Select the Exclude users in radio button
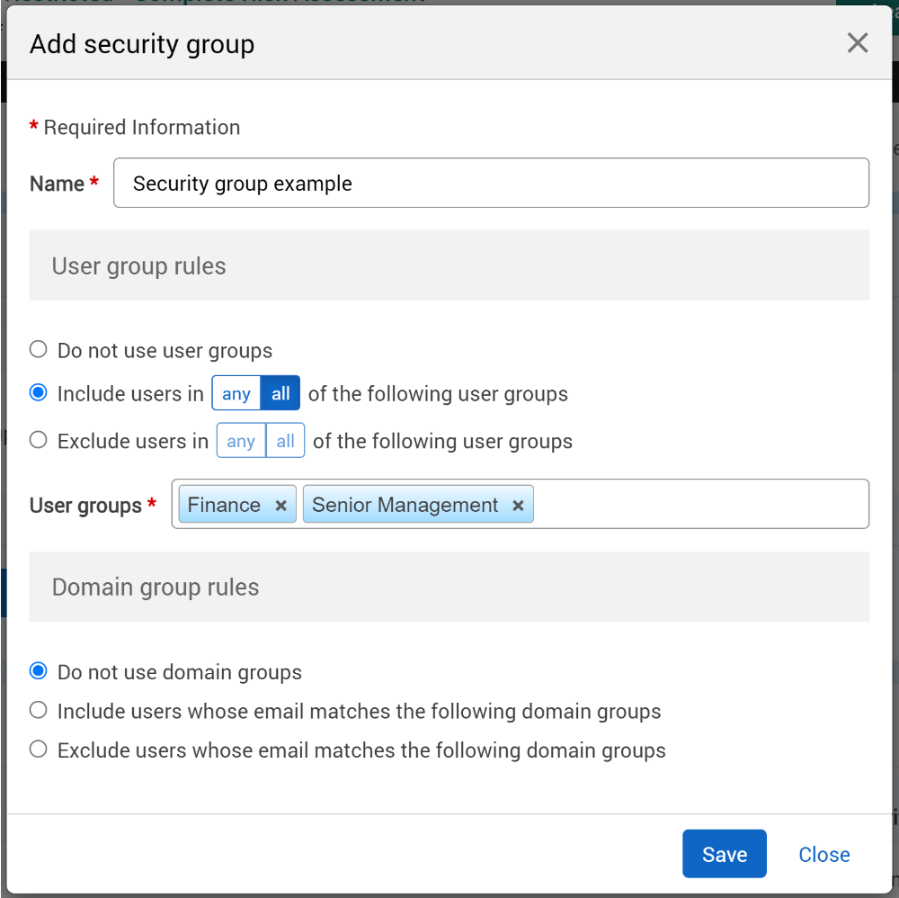 (39, 440)
